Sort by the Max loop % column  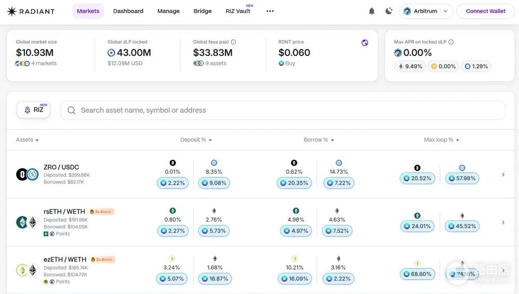pos(442,140)
